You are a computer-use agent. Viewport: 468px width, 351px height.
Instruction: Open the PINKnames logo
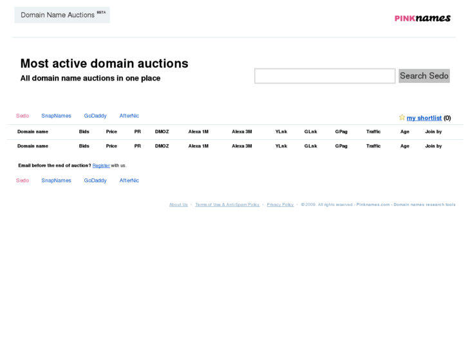422,18
